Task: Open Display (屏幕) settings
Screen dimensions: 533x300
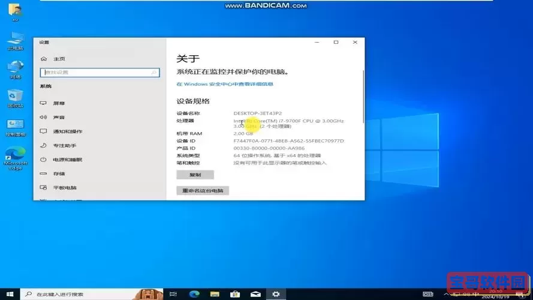Action: (59, 103)
